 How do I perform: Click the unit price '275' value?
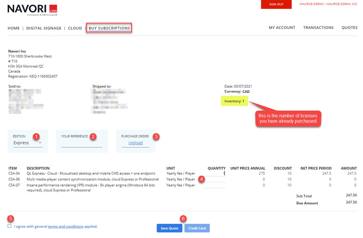tap(262, 174)
